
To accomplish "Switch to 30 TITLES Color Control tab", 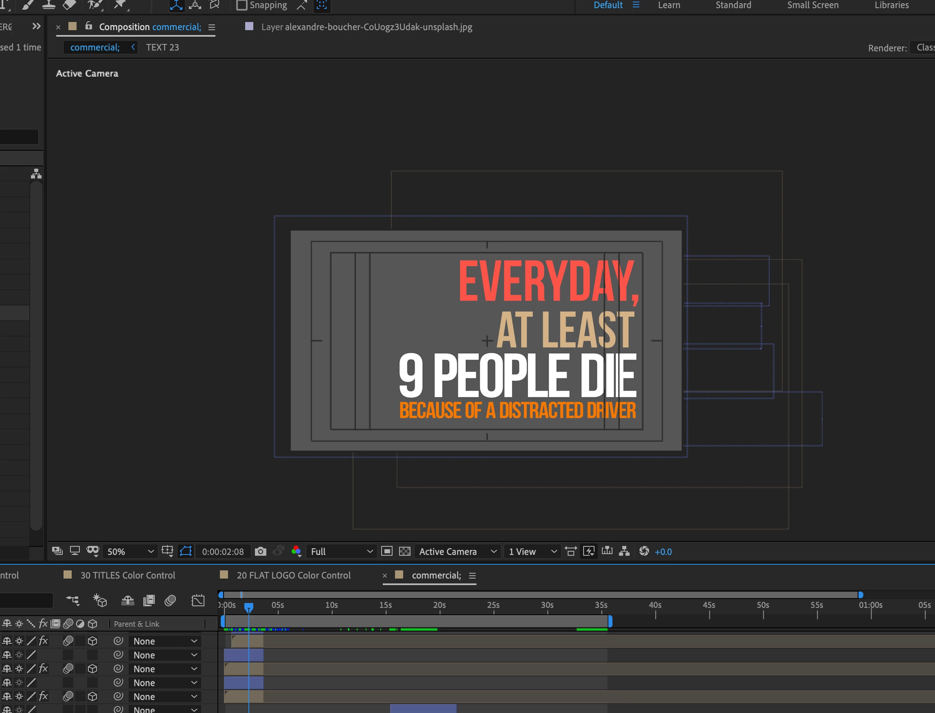I will [127, 575].
